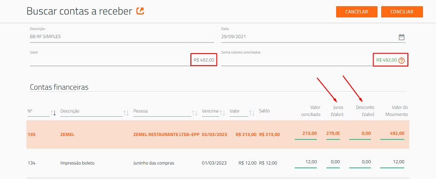
Task: Click the help question mark icon
Action: (x=401, y=60)
